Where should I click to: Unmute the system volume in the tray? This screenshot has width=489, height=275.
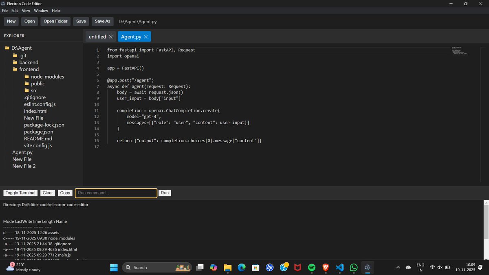tap(439, 267)
